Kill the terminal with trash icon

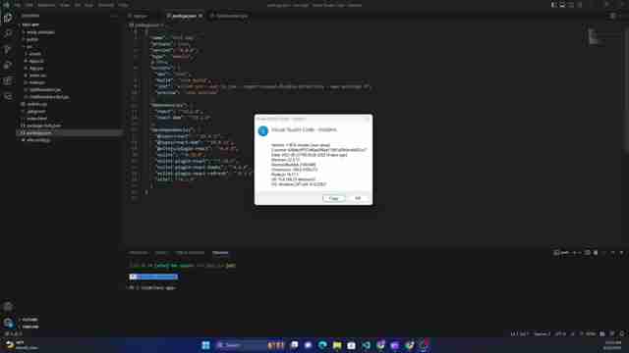pos(596,253)
